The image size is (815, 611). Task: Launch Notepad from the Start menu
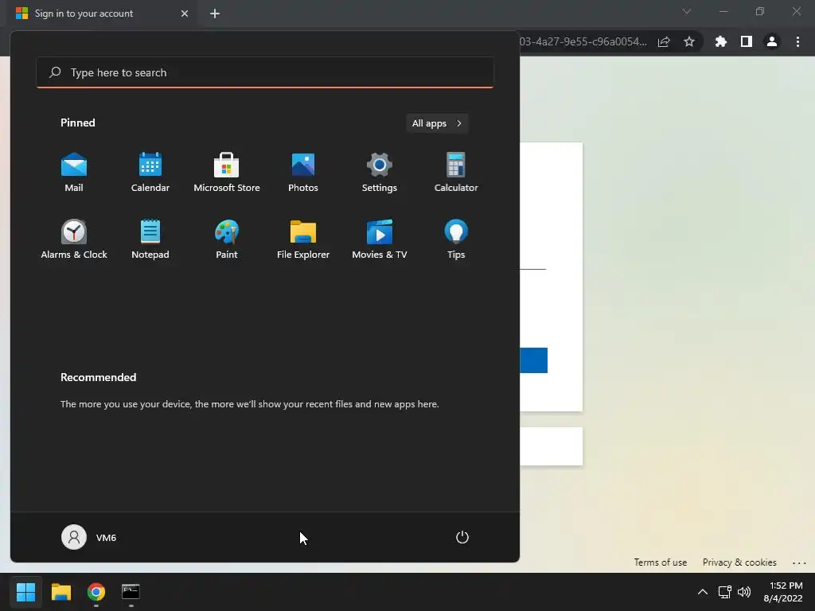pos(150,239)
